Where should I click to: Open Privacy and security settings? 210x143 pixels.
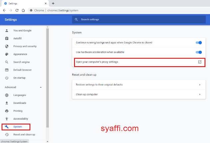coord(25,46)
